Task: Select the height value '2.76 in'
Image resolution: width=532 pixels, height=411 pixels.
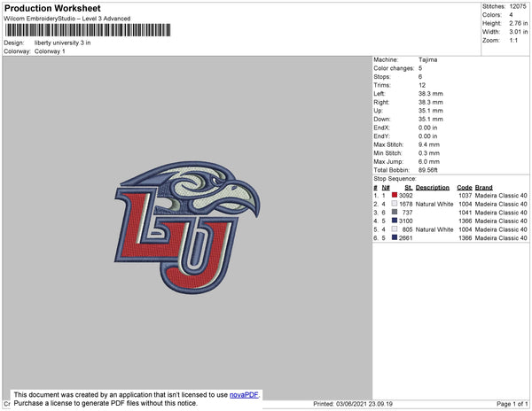Action: pyautogui.click(x=518, y=23)
